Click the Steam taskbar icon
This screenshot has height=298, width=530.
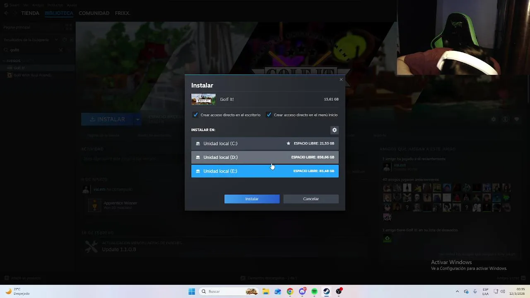[326, 291]
